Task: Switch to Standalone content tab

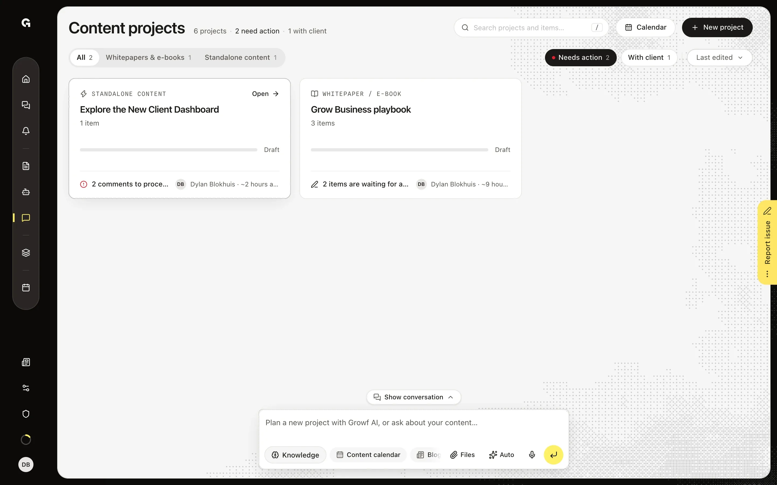Action: click(240, 58)
